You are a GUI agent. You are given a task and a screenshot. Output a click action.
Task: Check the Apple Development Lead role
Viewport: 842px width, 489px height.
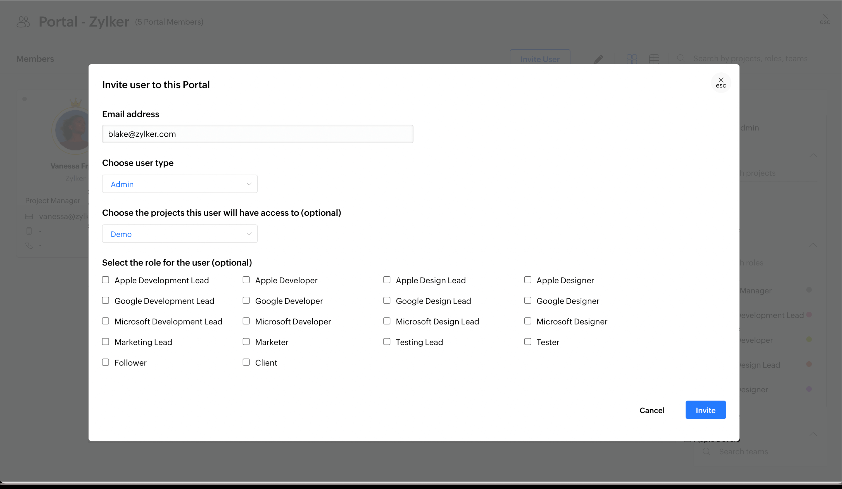[x=106, y=280]
